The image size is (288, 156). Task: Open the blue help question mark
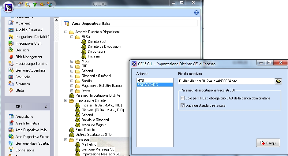pyautogui.click(x=196, y=13)
